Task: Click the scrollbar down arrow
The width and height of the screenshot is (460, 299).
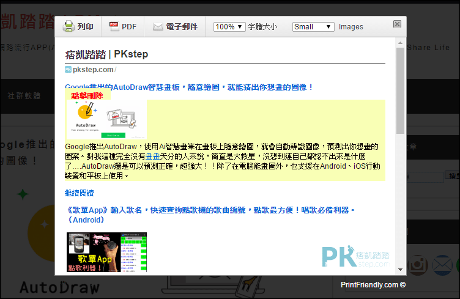Action: click(400, 270)
